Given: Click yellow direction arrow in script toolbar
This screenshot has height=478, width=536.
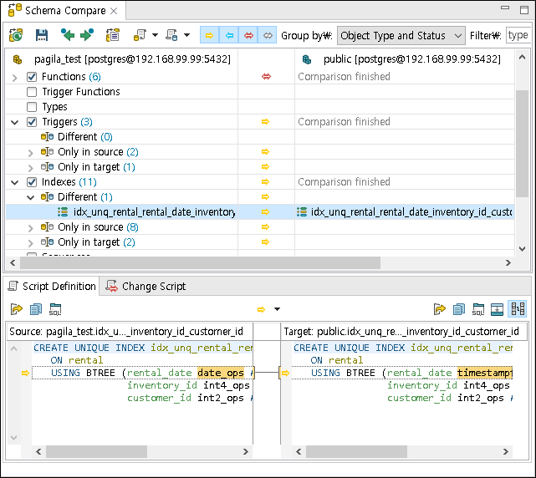Looking at the screenshot, I should click(x=261, y=309).
